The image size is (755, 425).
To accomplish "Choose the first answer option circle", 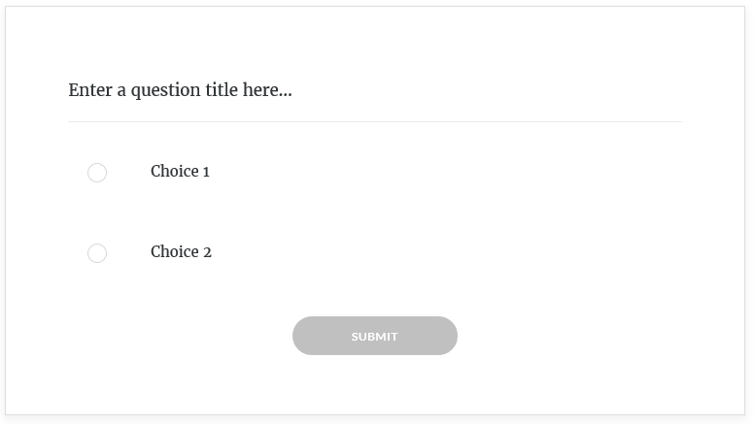I will point(97,173).
